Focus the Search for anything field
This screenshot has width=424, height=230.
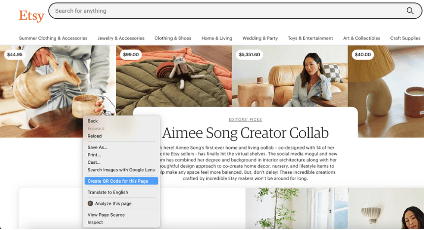tap(235, 11)
